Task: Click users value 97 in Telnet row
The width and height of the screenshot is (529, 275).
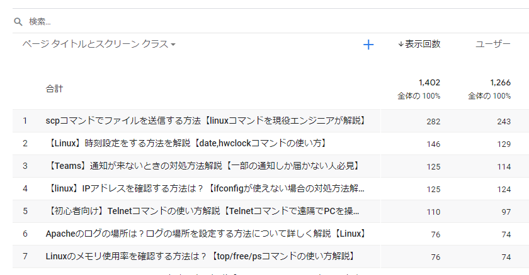Action: [x=506, y=212]
